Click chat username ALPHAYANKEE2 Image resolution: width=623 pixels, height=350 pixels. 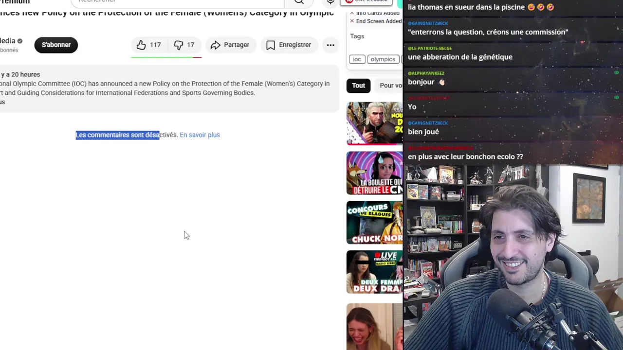coord(426,73)
